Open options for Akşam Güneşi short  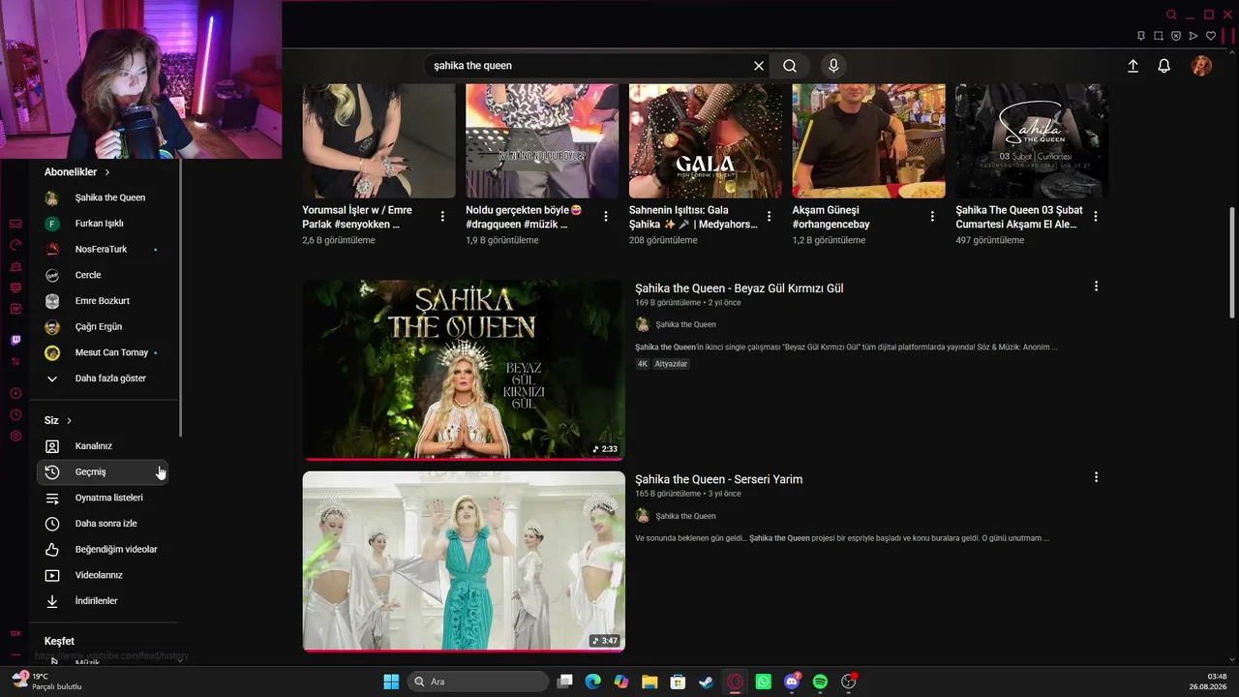tap(932, 216)
